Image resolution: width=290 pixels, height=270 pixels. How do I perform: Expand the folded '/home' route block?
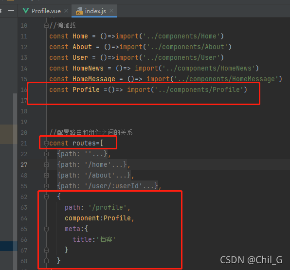[46, 165]
